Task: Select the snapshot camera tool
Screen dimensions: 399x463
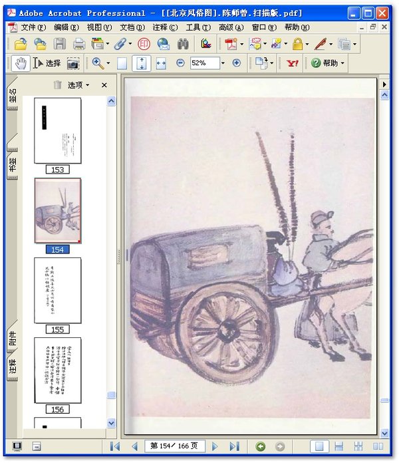Action: [73, 63]
